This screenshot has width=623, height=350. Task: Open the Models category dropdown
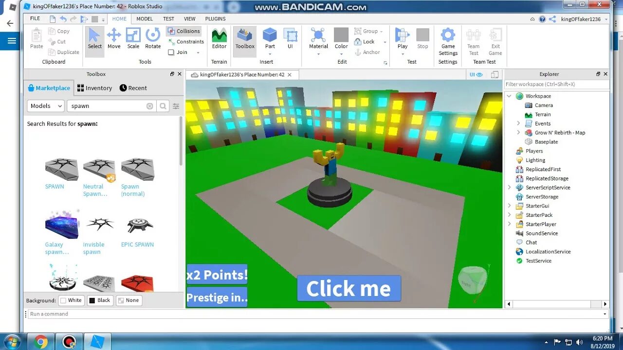tap(45, 106)
